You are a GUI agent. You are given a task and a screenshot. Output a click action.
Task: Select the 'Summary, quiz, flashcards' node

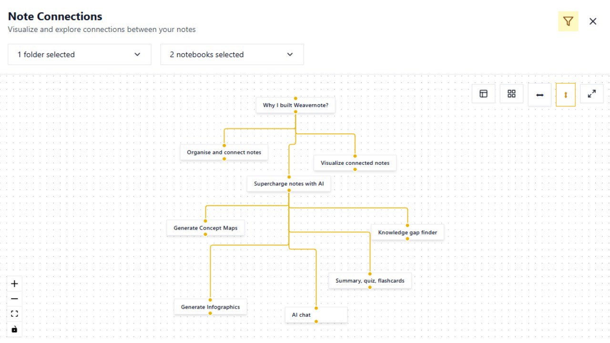pyautogui.click(x=370, y=281)
